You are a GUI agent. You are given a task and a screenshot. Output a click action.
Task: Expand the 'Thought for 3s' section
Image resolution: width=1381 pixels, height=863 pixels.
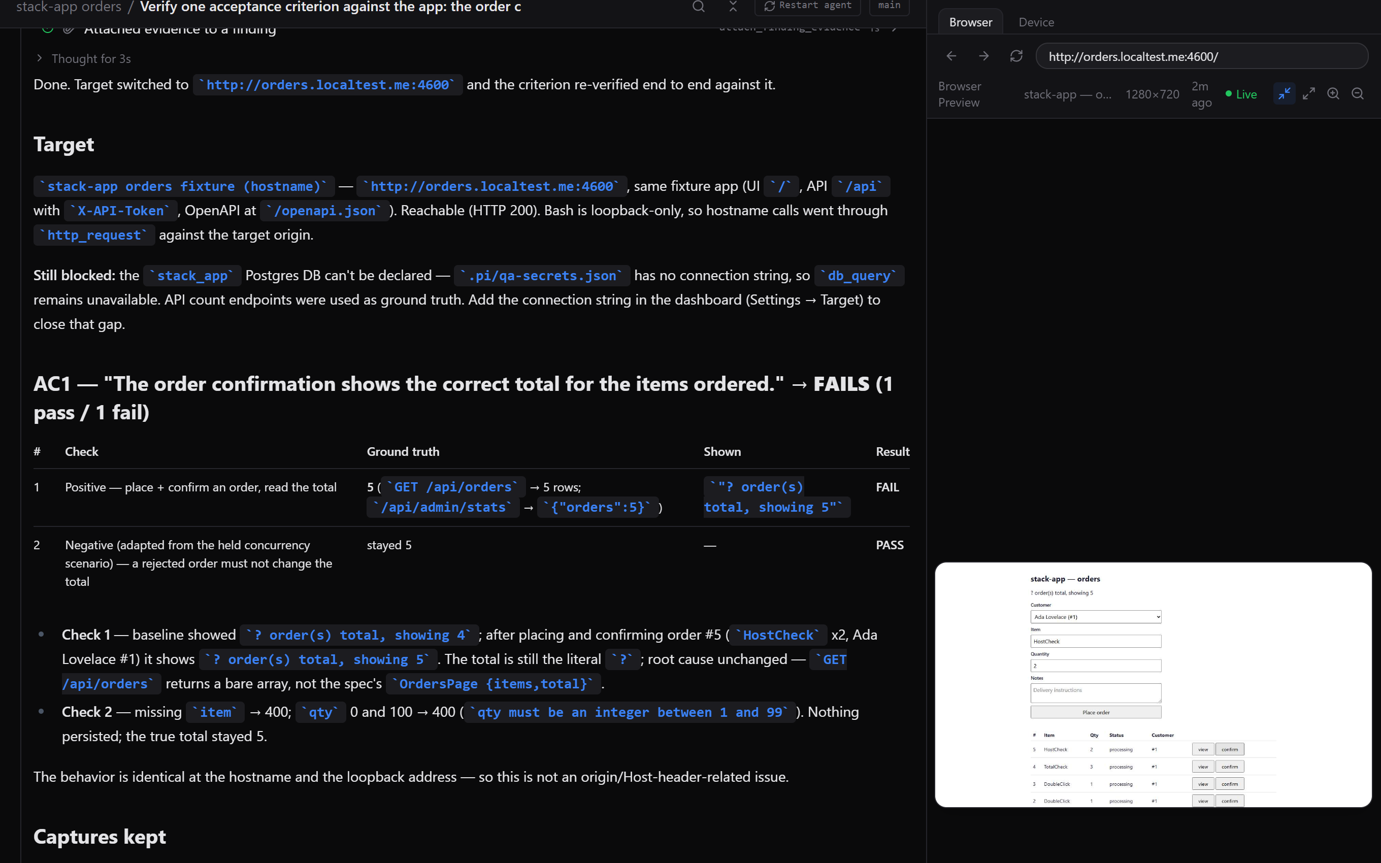pyautogui.click(x=84, y=59)
